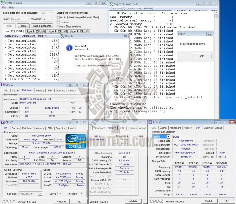Click Validate in CPU-Z CPU window
236x204 pixels.
[x=61, y=202]
